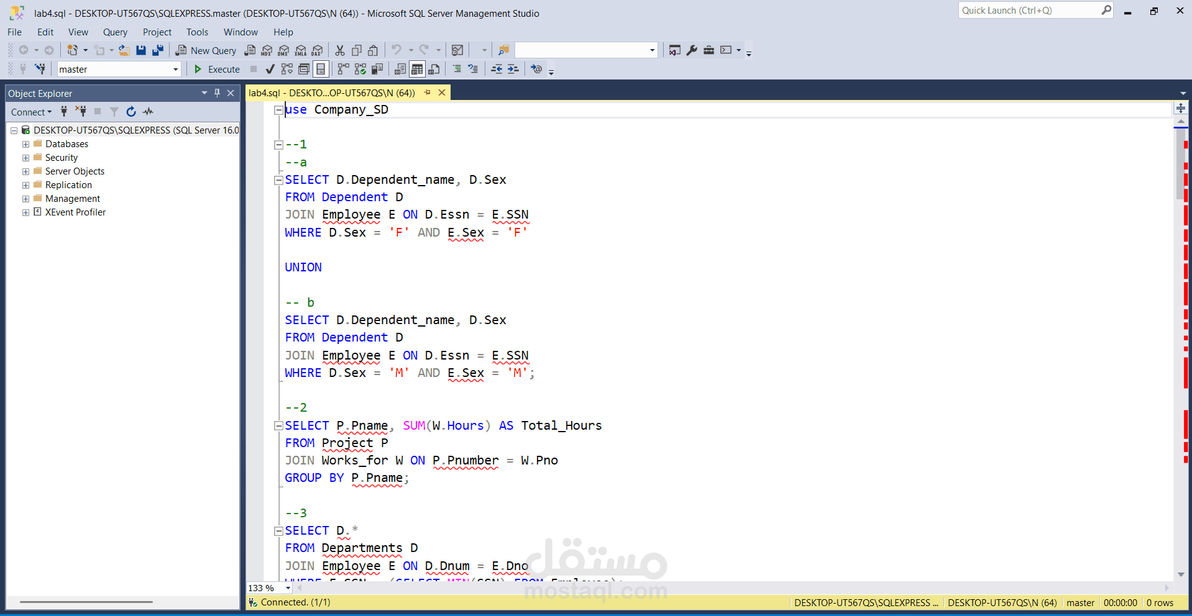Screen dimensions: 1192x616
Task: Click the Open File icon
Action: 124,50
